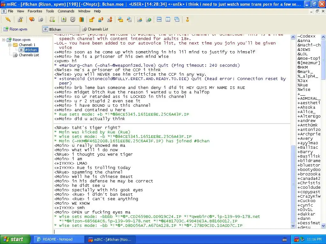Open DCC Options toolbar icon
Image resolution: width=326 pixels, height=244 pixels.
(110, 19)
